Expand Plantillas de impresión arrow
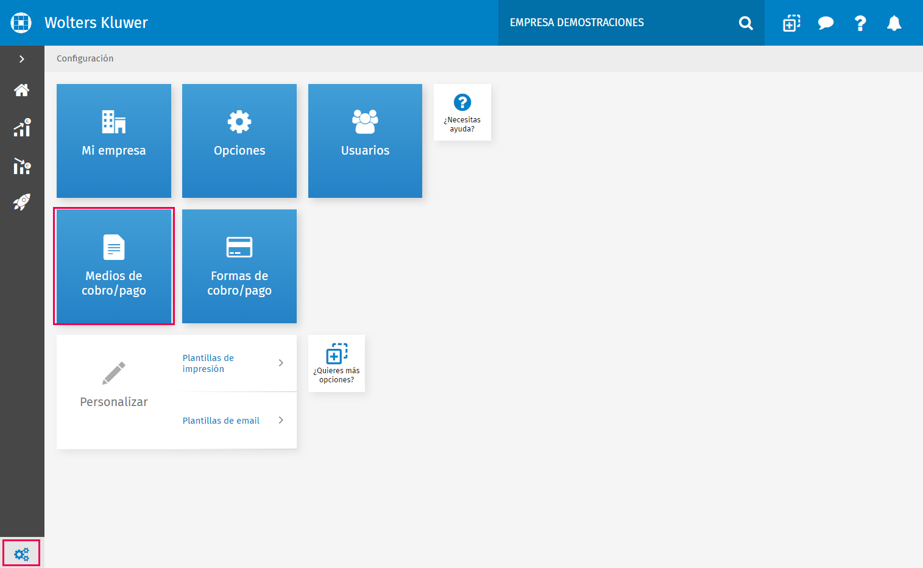Screen dimensions: 923x568 point(281,363)
